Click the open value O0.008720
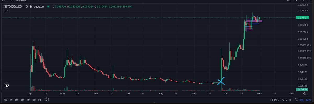Image resolution: width=314 pixels, height=104 pixels. tap(60, 7)
